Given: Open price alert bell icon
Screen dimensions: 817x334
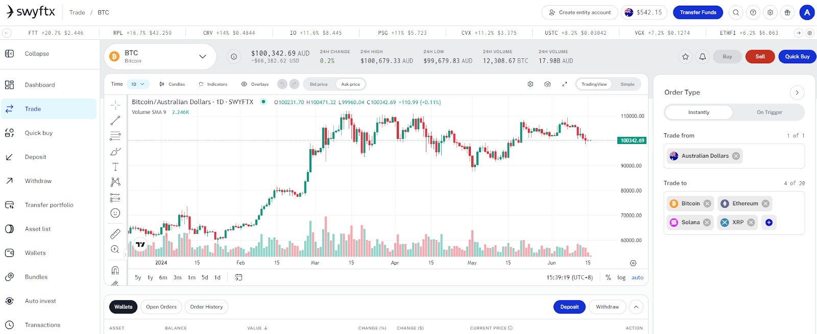Looking at the screenshot, I should 703,57.
